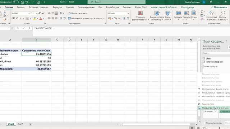Image resolution: width=230 pixels, height=129 pixels.
Task: Toggle Стаж field checkbox
Action: coord(204,58)
